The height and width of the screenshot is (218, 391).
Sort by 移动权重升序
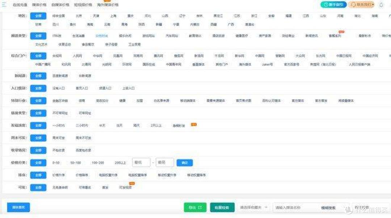tap(167, 175)
